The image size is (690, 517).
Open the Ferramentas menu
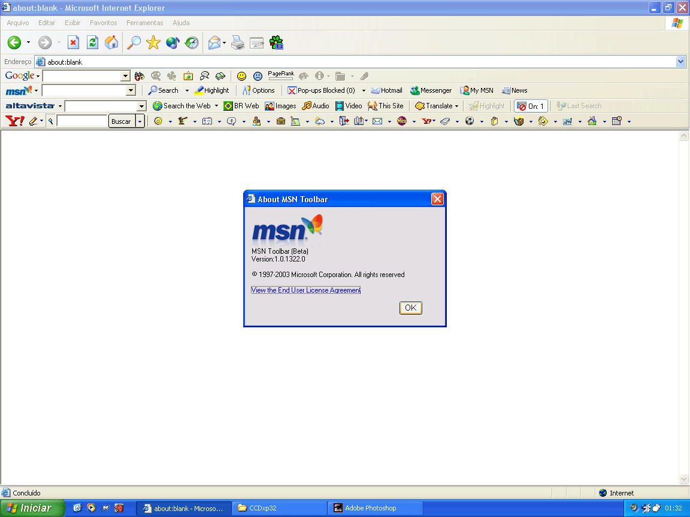pos(145,23)
